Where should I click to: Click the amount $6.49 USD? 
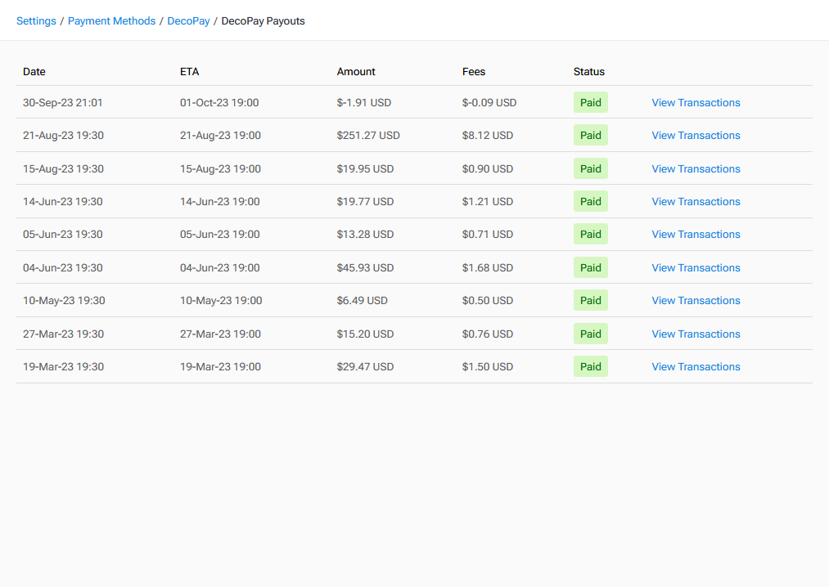pos(363,300)
